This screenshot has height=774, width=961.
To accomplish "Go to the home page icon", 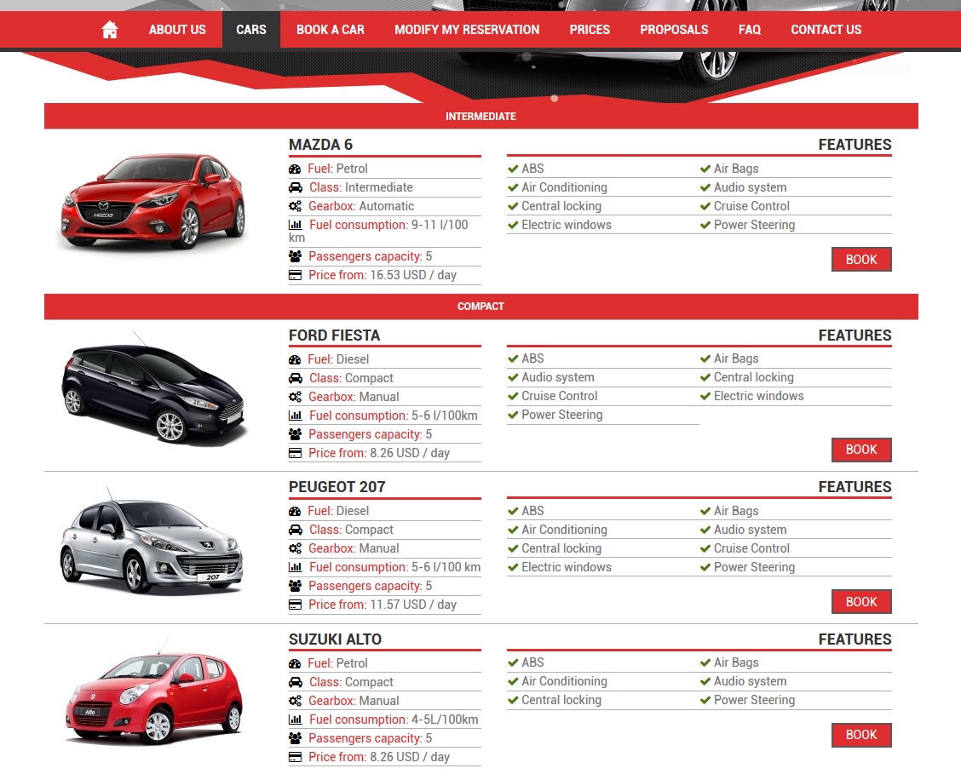I will pyautogui.click(x=110, y=30).
